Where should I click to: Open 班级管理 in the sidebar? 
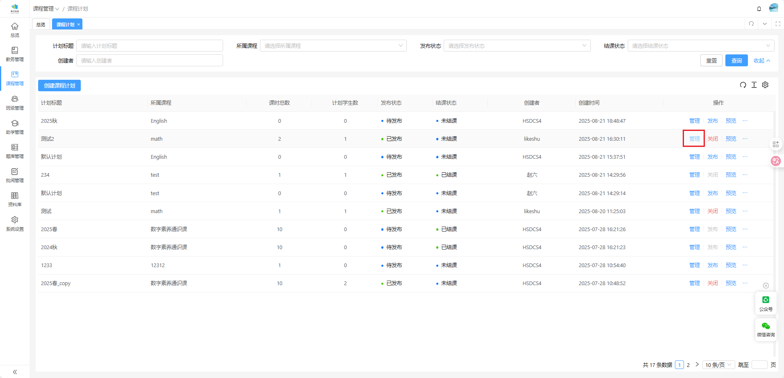click(x=15, y=102)
